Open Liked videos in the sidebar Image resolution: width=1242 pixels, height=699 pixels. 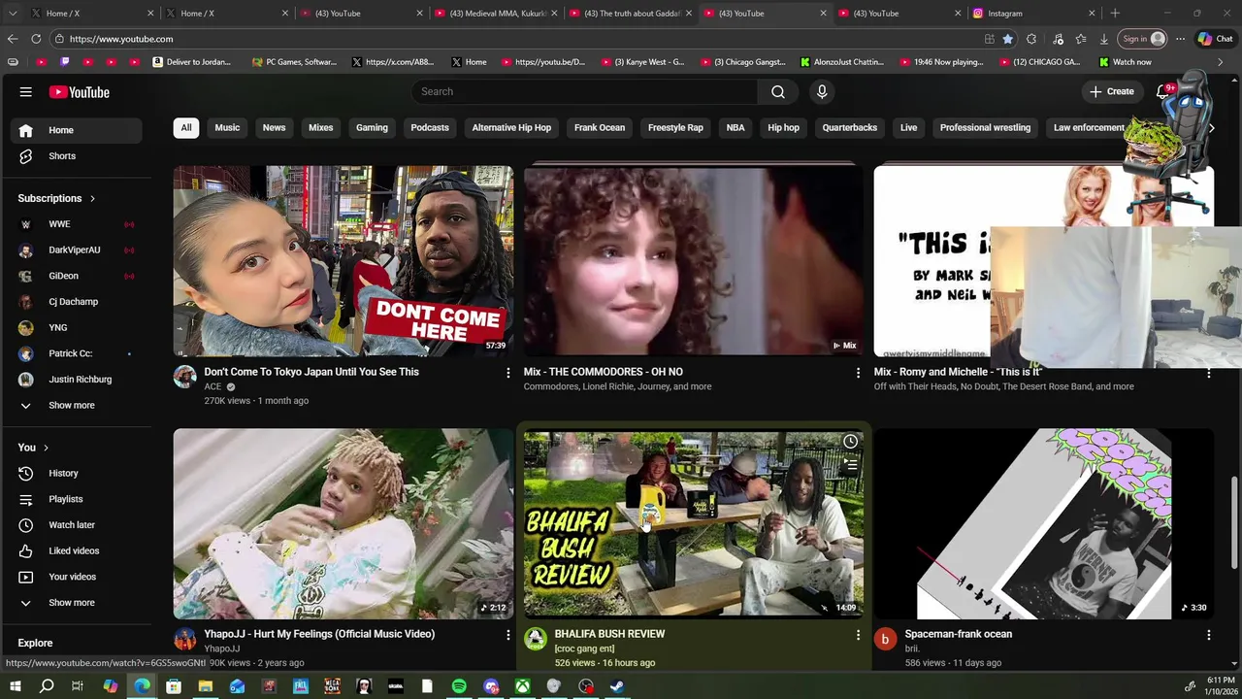pos(74,550)
